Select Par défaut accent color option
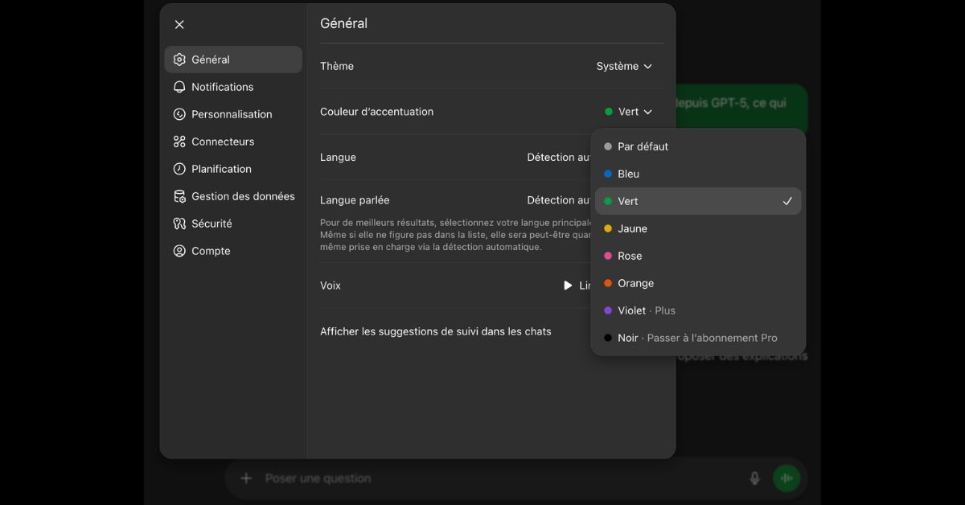 643,146
